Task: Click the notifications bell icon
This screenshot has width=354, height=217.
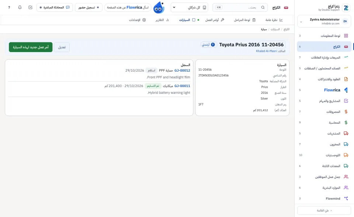Action: pyautogui.click(x=20, y=7)
